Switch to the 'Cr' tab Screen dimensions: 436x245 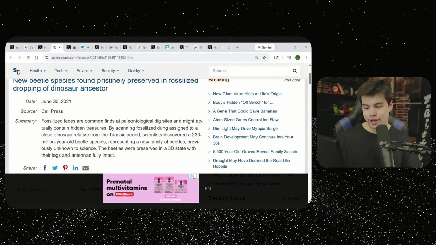click(x=227, y=47)
